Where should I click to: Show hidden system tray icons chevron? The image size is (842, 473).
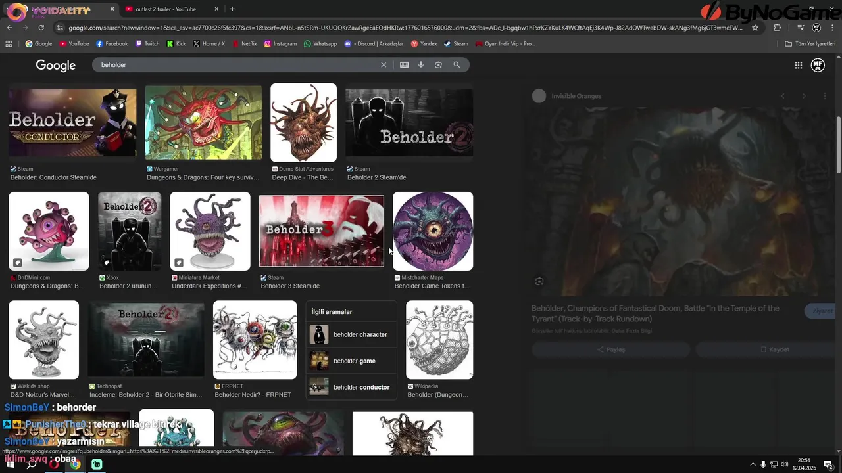point(753,464)
